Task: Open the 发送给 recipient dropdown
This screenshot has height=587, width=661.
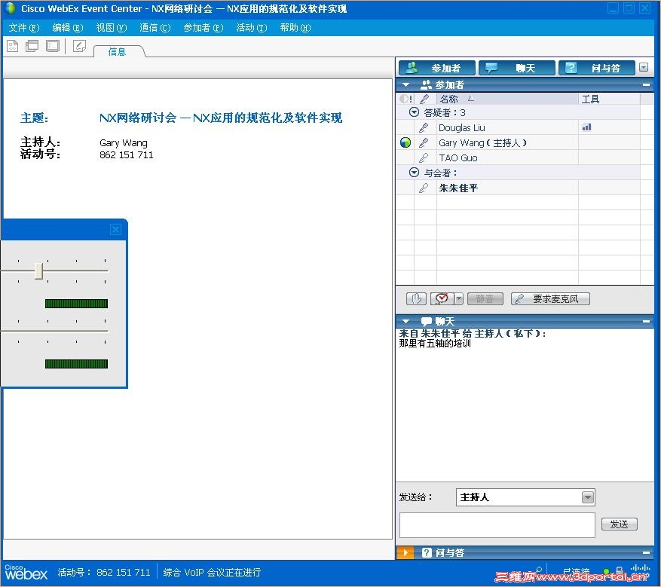Action: [588, 497]
